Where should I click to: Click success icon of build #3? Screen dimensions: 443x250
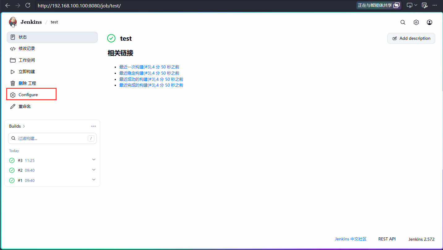click(x=12, y=160)
